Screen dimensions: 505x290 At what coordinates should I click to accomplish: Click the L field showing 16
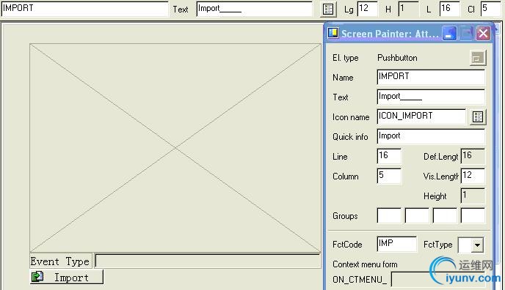click(450, 9)
